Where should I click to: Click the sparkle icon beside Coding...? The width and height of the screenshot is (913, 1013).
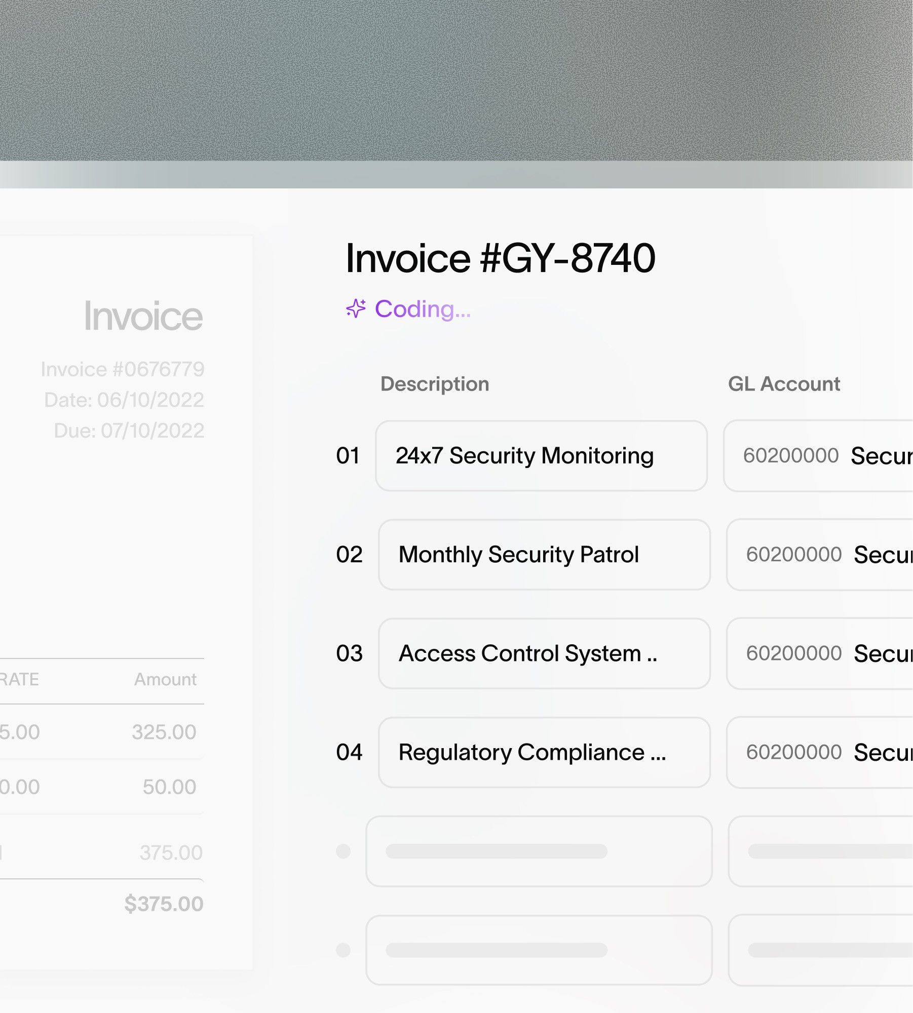(x=356, y=308)
